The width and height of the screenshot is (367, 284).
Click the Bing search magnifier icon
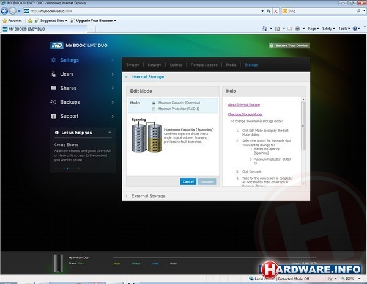358,11
